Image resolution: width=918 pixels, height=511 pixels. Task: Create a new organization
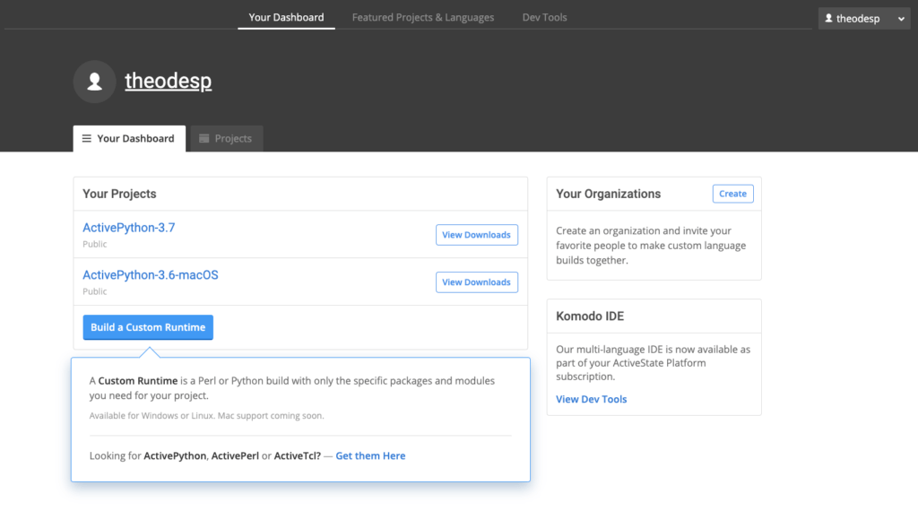click(x=732, y=194)
